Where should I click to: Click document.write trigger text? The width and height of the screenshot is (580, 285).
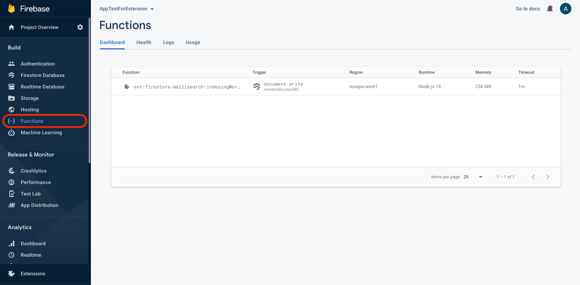283,84
